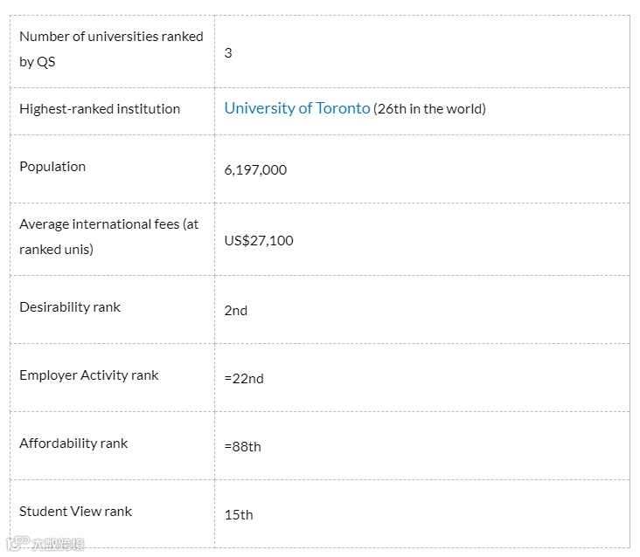
Task: Click the "Student View rank" label
Action: (x=75, y=512)
